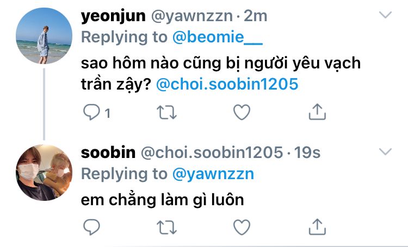Image resolution: width=408 pixels, height=247 pixels.
Task: Retweet yeonjun's tweet
Action: click(167, 112)
